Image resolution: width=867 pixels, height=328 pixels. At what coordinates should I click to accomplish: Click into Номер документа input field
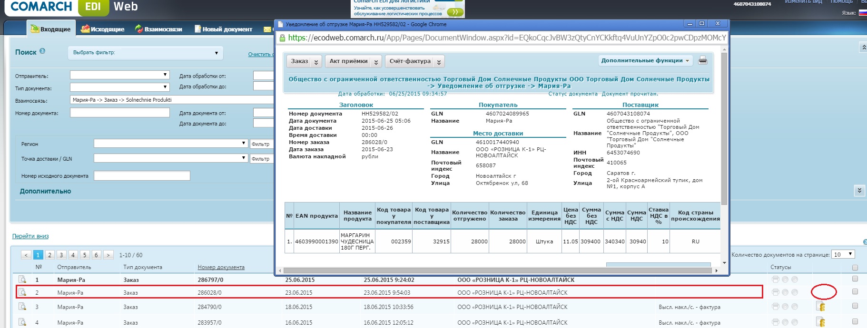pos(119,113)
